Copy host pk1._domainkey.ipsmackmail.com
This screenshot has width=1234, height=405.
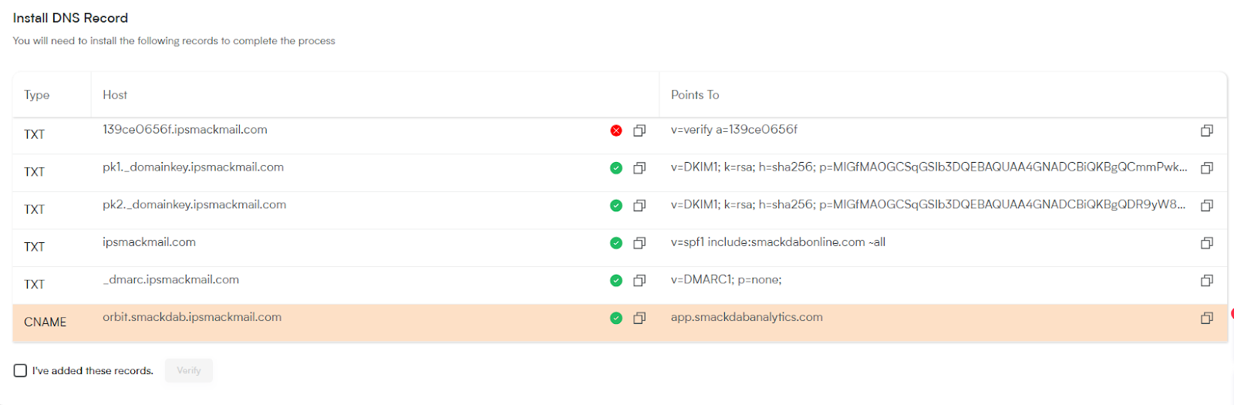click(639, 167)
